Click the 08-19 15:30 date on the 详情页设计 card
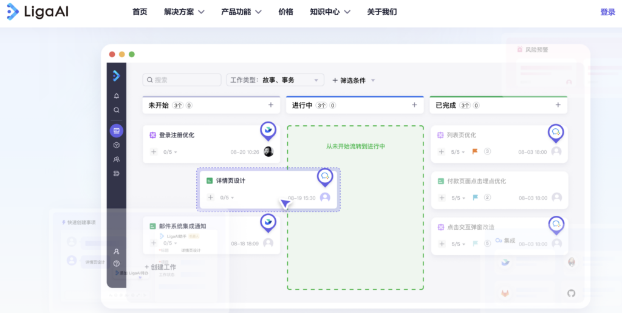 301,198
